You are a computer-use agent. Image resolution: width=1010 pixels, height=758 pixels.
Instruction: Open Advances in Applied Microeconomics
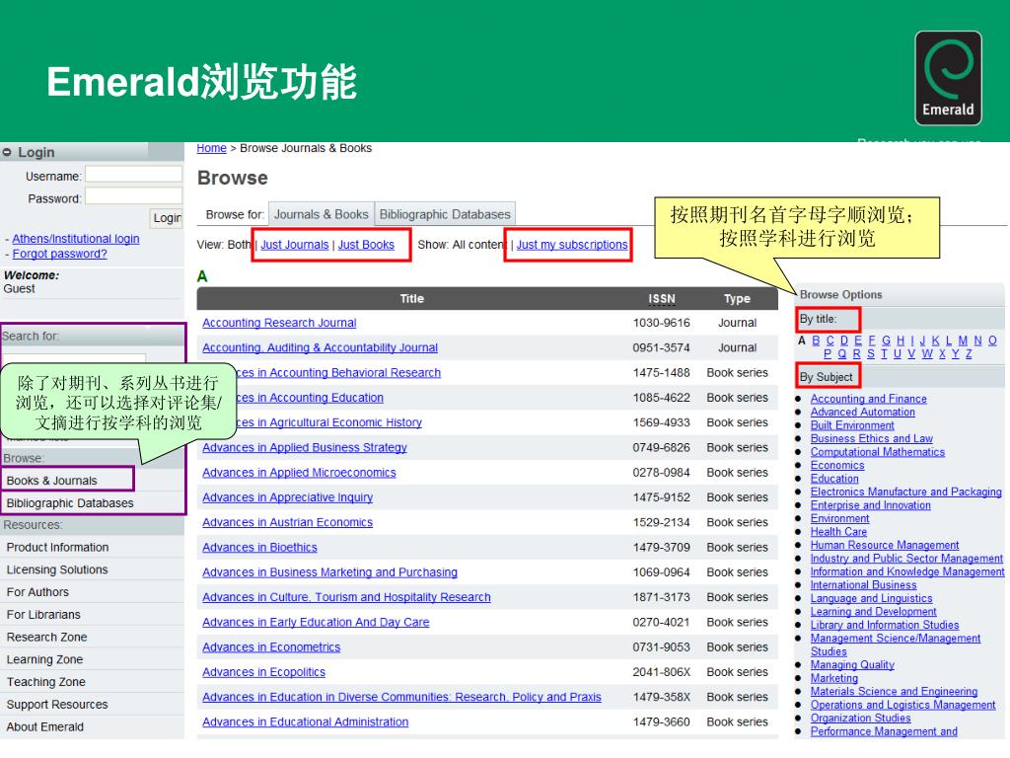click(299, 473)
